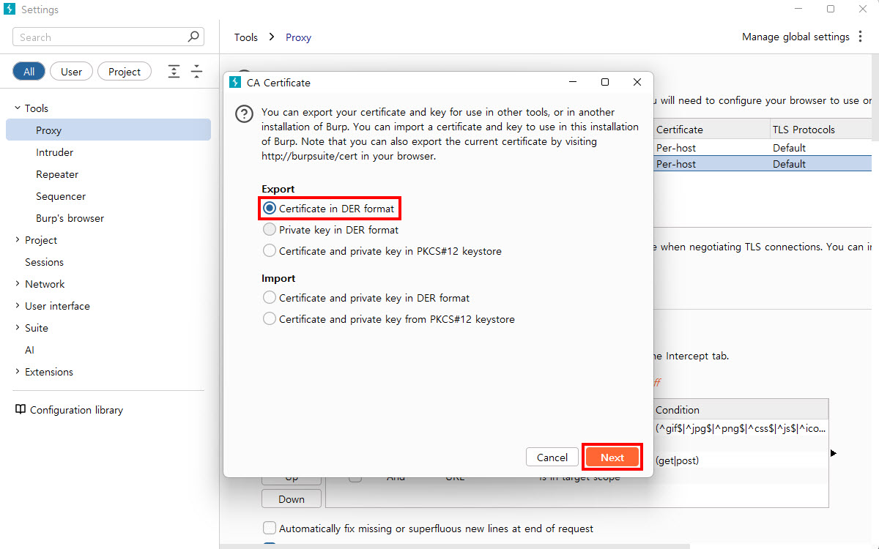Click the Down button for intercept rules
The width and height of the screenshot is (879, 549).
click(292, 499)
